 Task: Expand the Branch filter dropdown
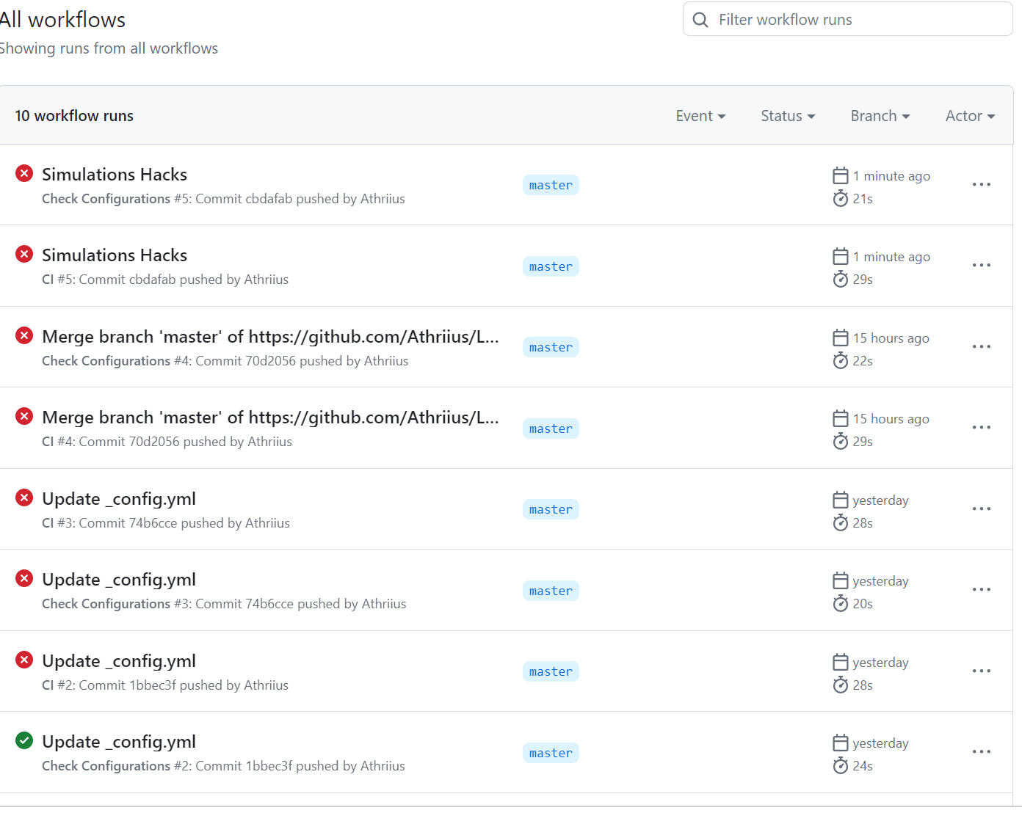(x=880, y=116)
